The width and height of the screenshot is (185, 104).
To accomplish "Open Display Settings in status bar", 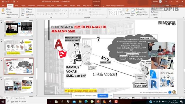I will click(124, 98).
